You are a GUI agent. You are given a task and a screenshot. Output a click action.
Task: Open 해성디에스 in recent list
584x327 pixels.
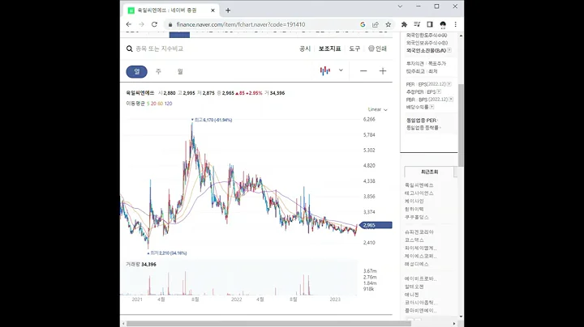click(x=417, y=264)
